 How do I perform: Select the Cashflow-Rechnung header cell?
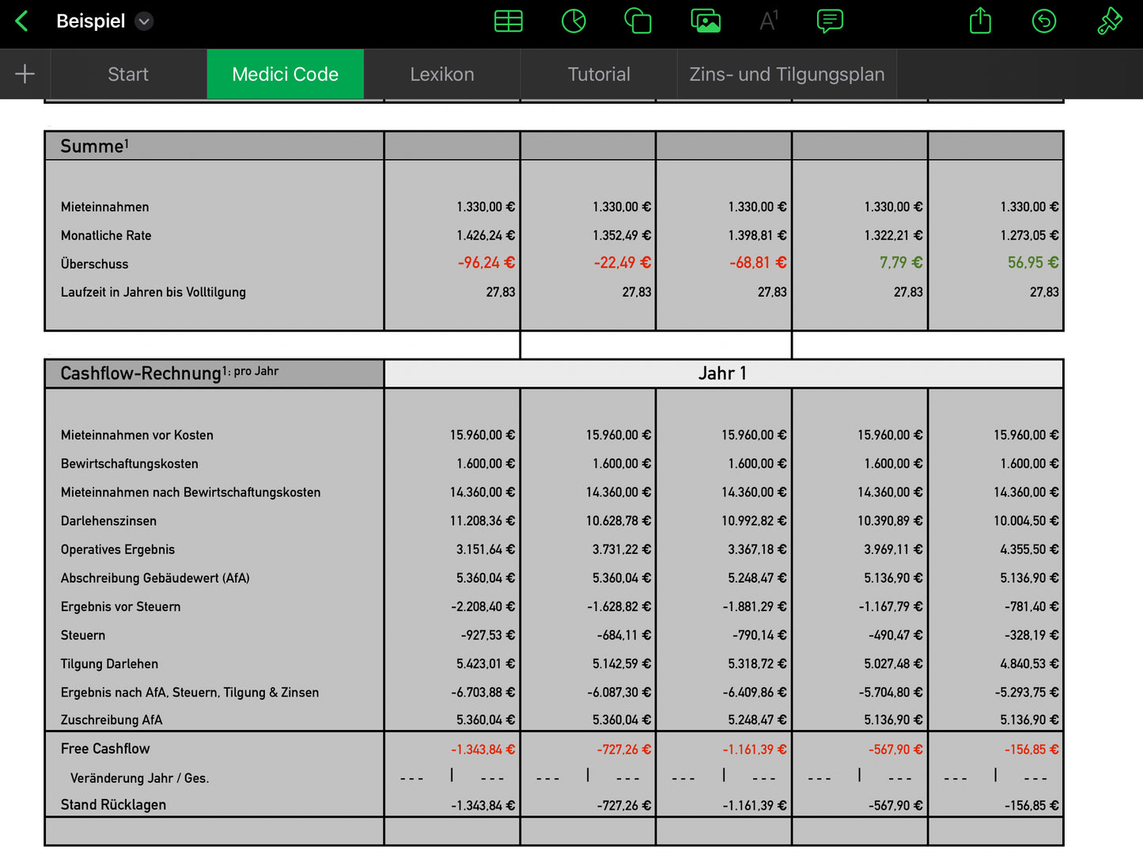[214, 374]
